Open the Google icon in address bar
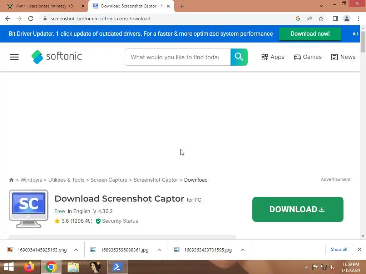The image size is (366, 274). click(x=298, y=19)
